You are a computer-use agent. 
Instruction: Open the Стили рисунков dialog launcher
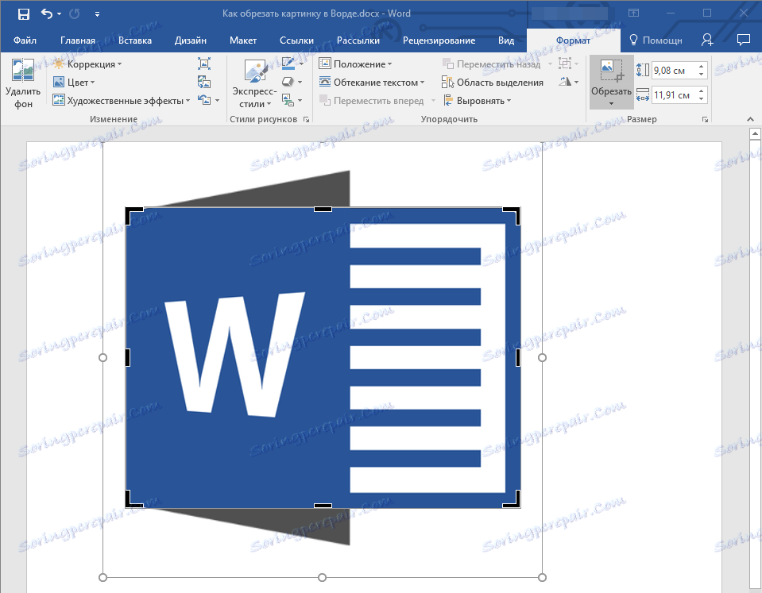306,120
